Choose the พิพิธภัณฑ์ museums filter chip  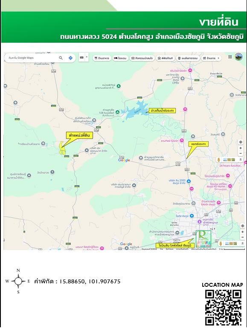tap(165, 58)
